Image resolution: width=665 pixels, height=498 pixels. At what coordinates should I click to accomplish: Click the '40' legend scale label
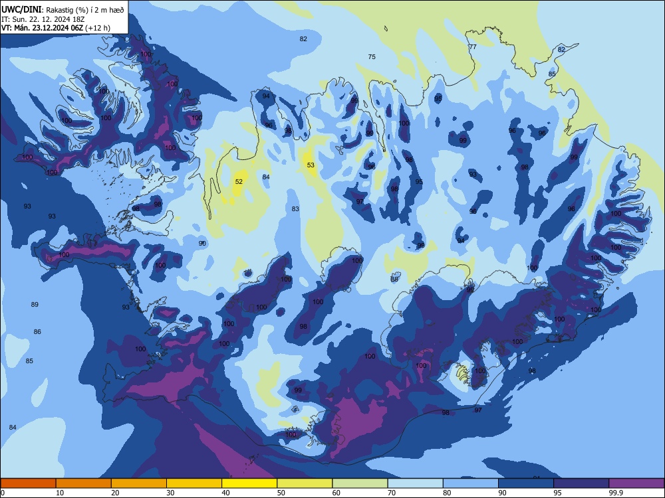click(x=225, y=493)
